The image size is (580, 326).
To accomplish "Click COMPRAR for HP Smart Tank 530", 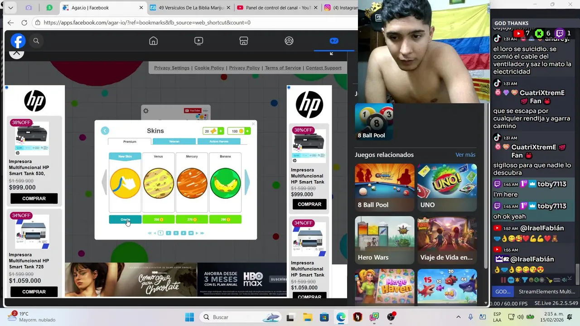I will pyautogui.click(x=34, y=198).
